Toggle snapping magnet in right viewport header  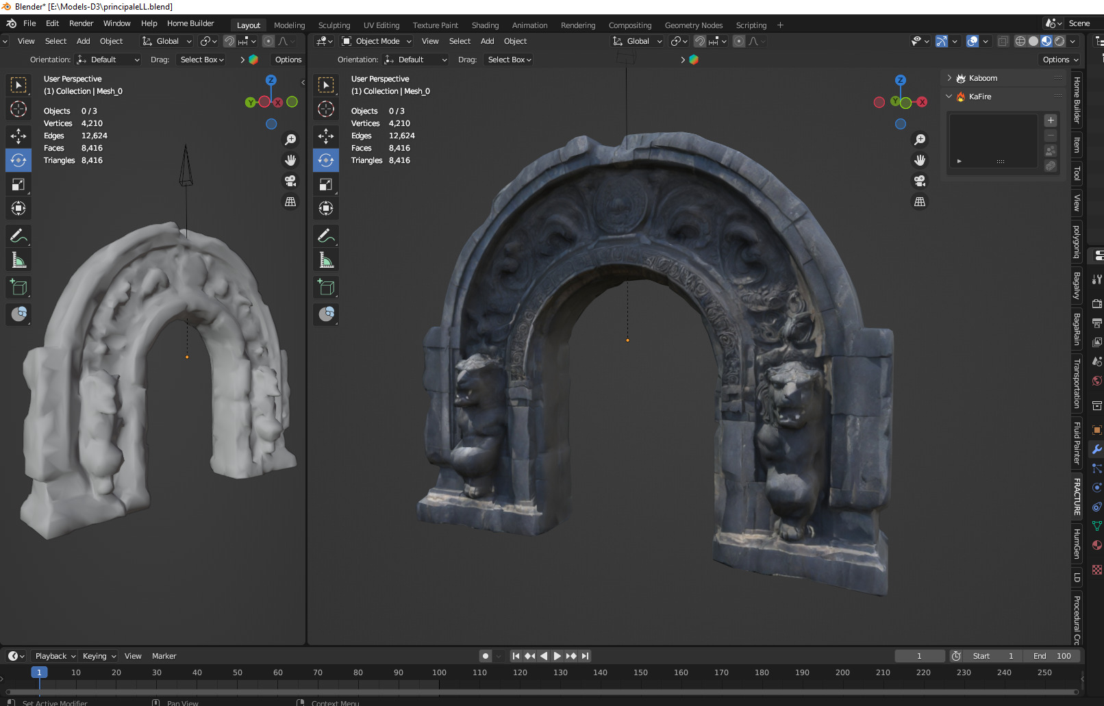point(700,41)
